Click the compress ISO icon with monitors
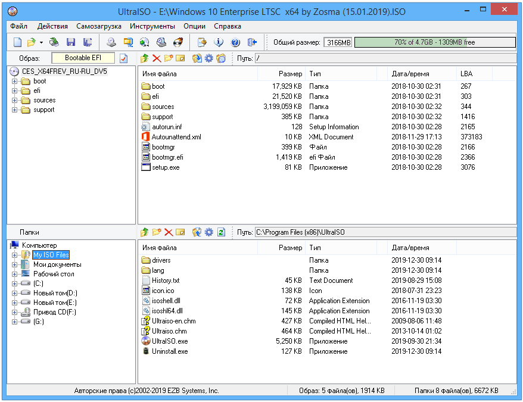The image size is (523, 402). 128,42
